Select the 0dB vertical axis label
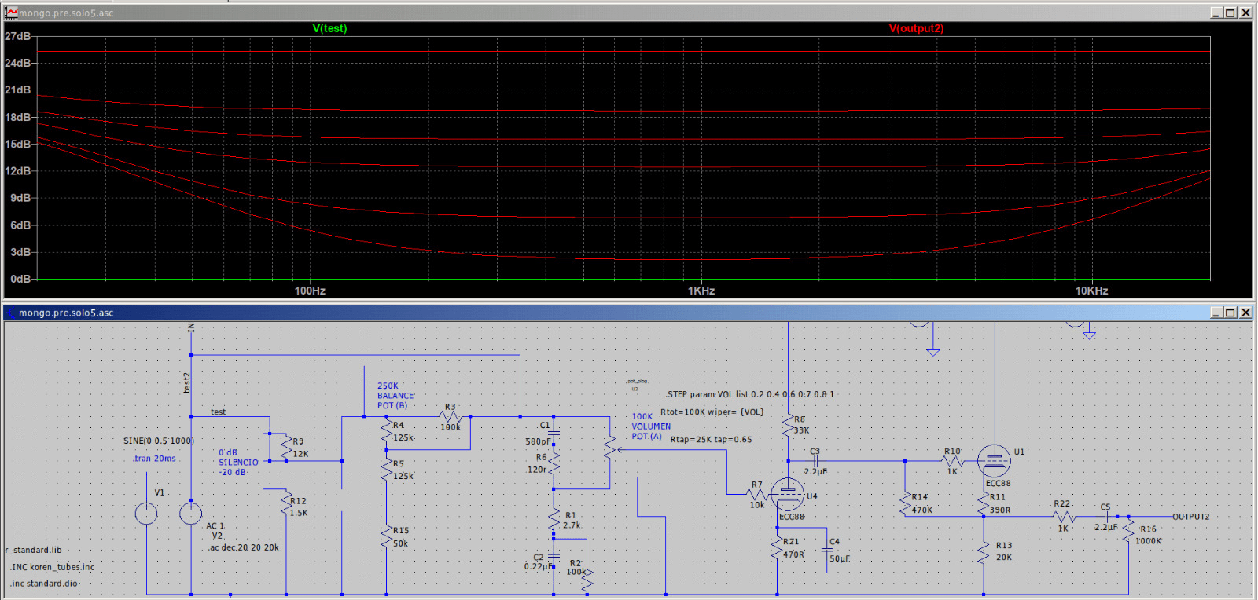Screen dimensions: 1258x600 pyautogui.click(x=20, y=279)
